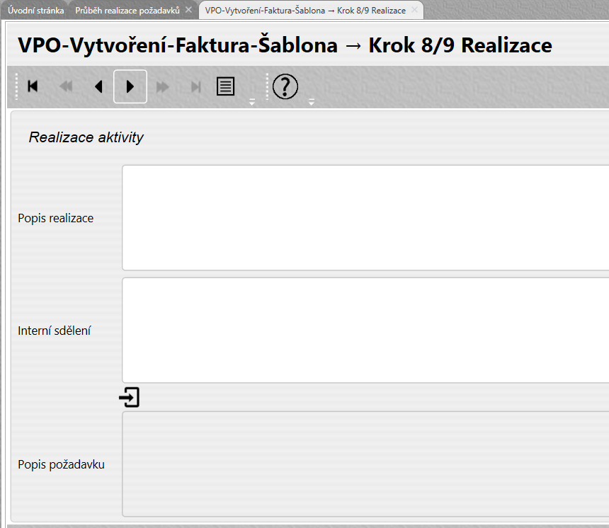Screen dimensions: 609x528
Task: Close the Průběh realizace požadavků tab
Action: click(x=188, y=11)
